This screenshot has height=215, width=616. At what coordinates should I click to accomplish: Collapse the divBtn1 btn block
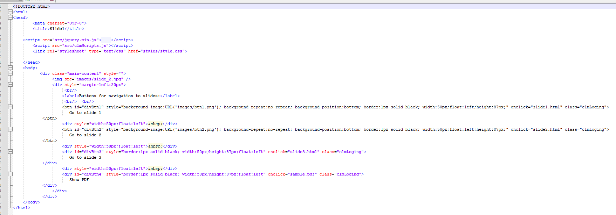[10, 107]
